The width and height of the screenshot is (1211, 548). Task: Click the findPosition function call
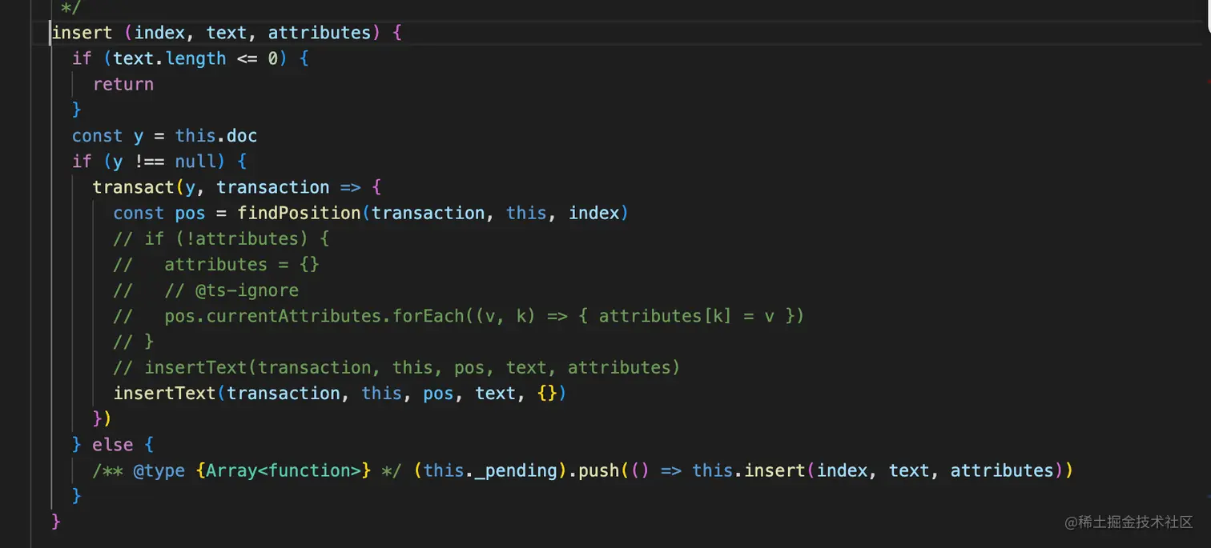tap(299, 213)
